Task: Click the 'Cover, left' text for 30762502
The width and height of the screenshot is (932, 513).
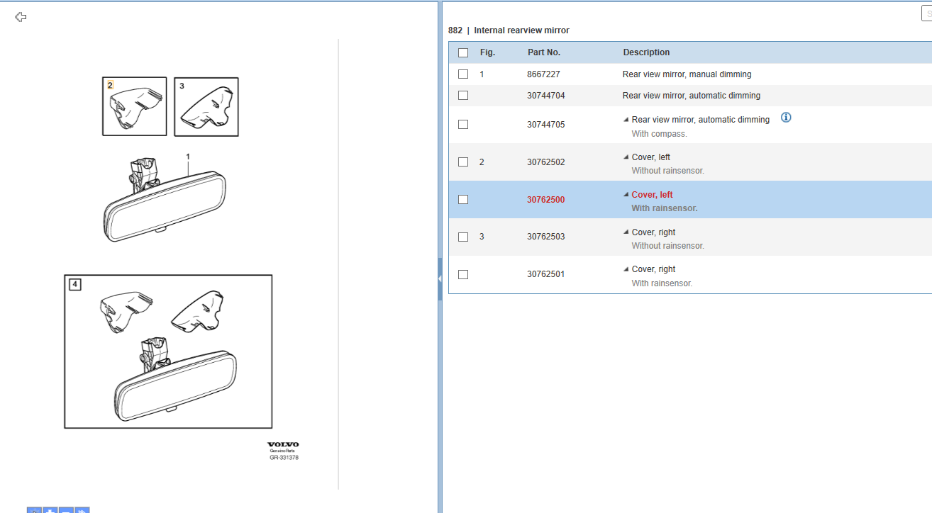Action: (x=651, y=157)
